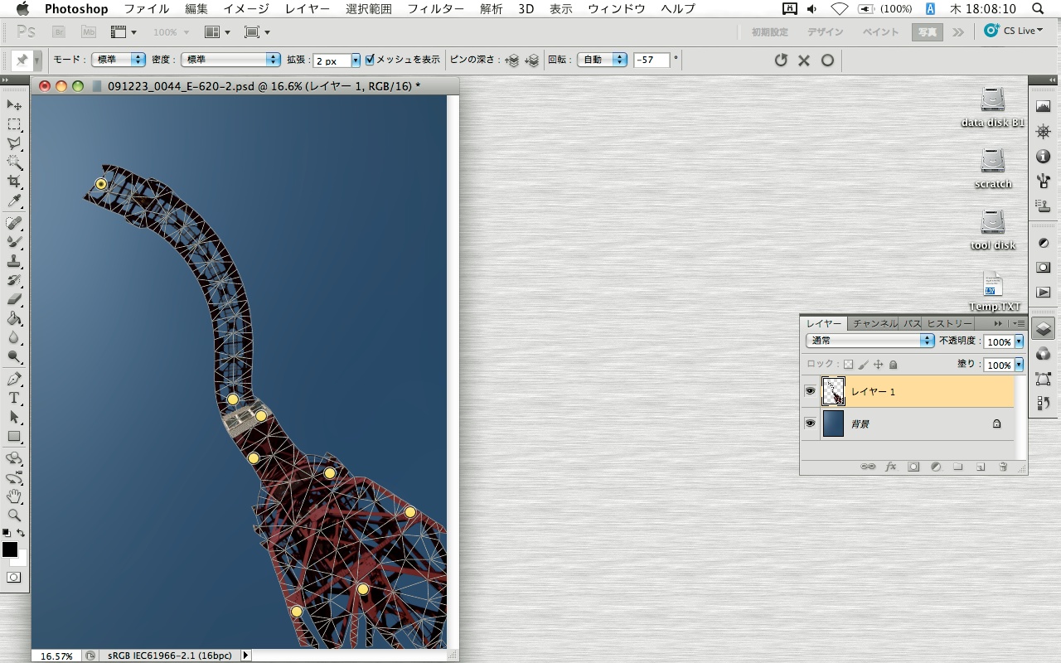Select the Crop tool in toolbox
Image resolution: width=1061 pixels, height=663 pixels.
tap(14, 181)
